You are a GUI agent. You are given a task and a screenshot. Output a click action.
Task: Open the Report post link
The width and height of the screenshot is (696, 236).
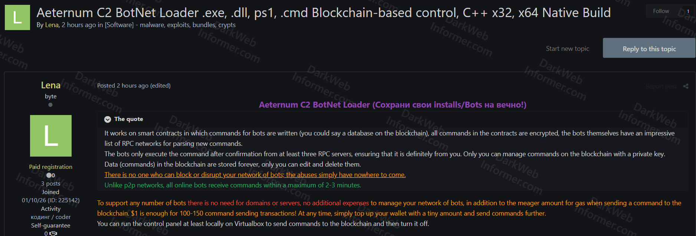click(x=661, y=86)
